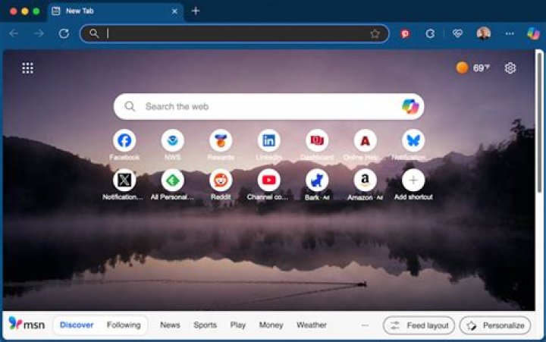
Task: Switch to the Discover feed tab
Action: click(x=77, y=325)
